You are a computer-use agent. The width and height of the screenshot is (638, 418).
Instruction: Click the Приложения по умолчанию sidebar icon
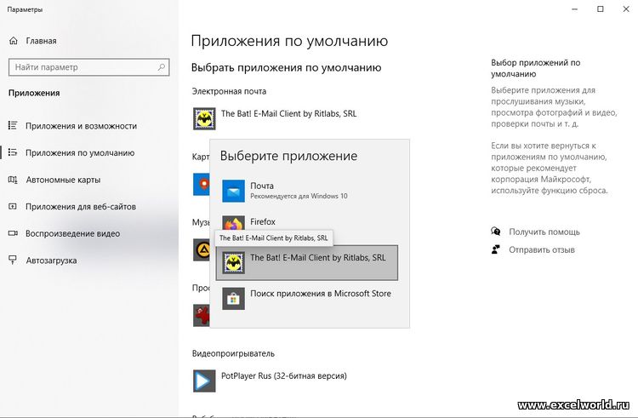[x=13, y=152]
